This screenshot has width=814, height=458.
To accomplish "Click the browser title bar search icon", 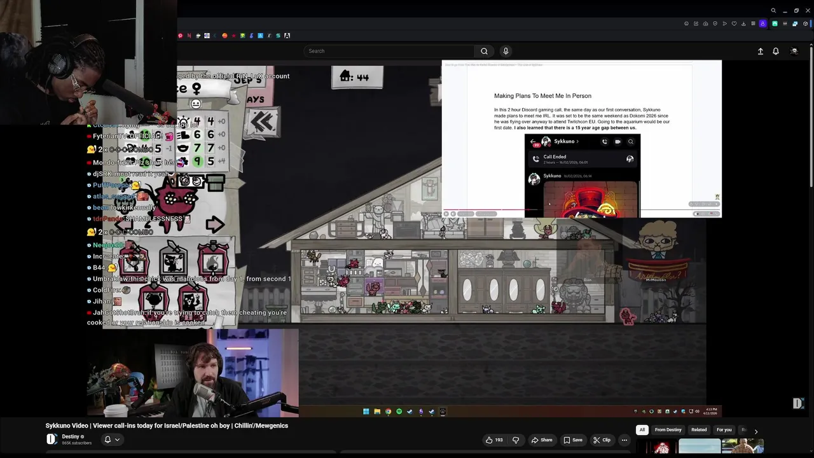I will pos(773,10).
